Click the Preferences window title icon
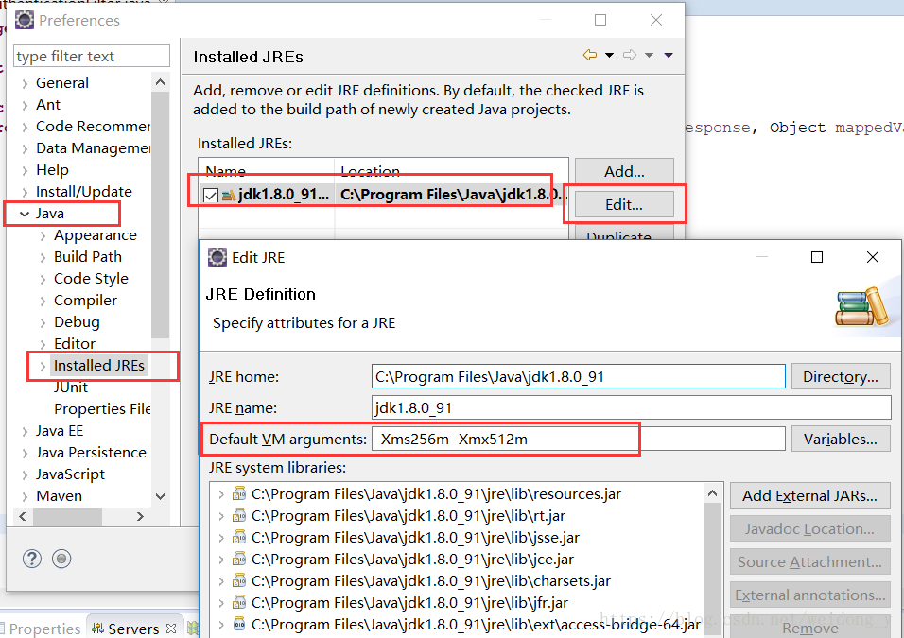The image size is (904, 638). pyautogui.click(x=25, y=20)
